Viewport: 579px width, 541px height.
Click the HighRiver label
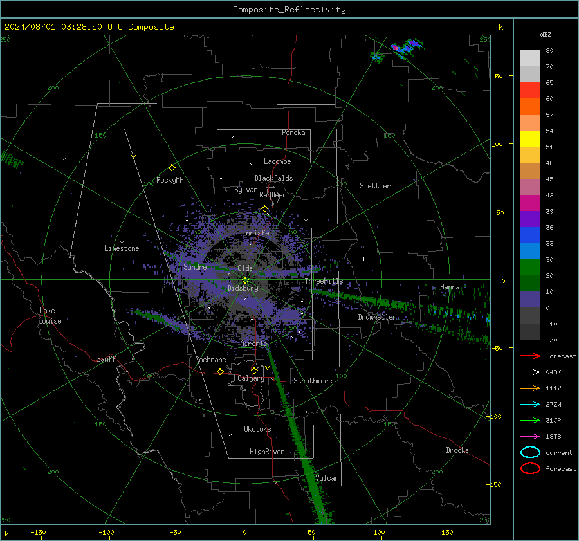(x=267, y=452)
